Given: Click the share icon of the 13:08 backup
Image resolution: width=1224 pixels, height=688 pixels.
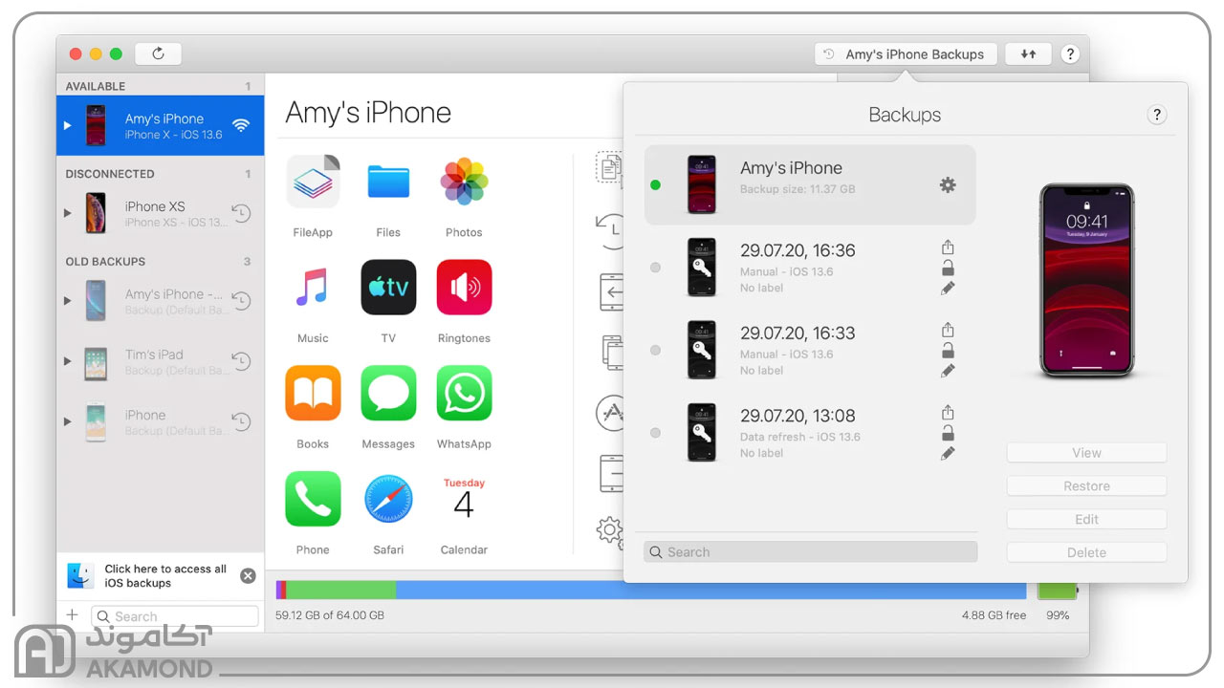Looking at the screenshot, I should tap(948, 413).
